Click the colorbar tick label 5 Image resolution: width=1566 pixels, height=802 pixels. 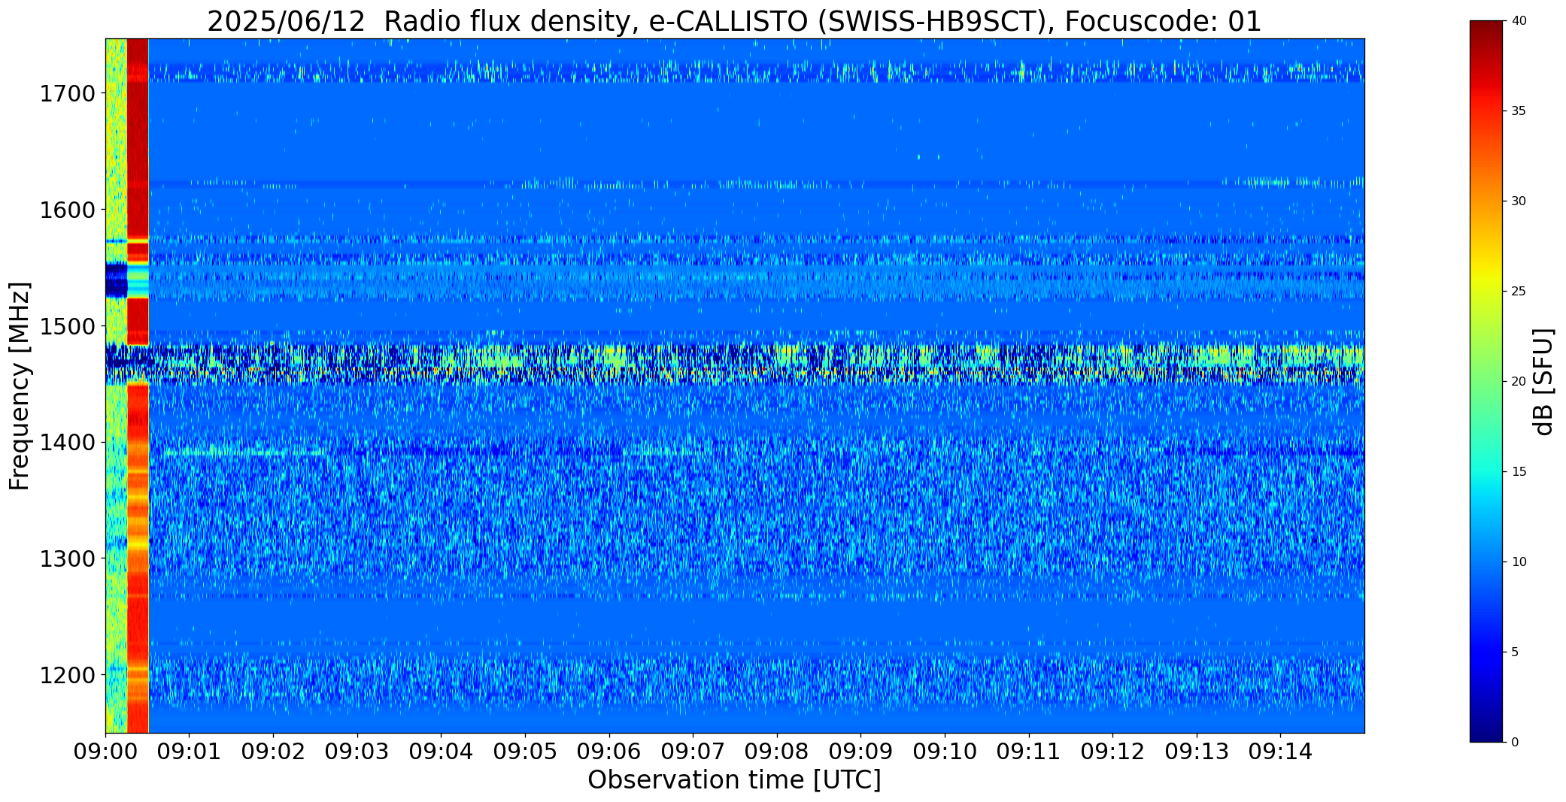point(1515,652)
